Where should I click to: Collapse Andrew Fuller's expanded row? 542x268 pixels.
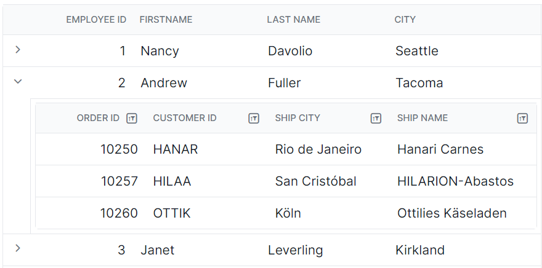pyautogui.click(x=18, y=82)
